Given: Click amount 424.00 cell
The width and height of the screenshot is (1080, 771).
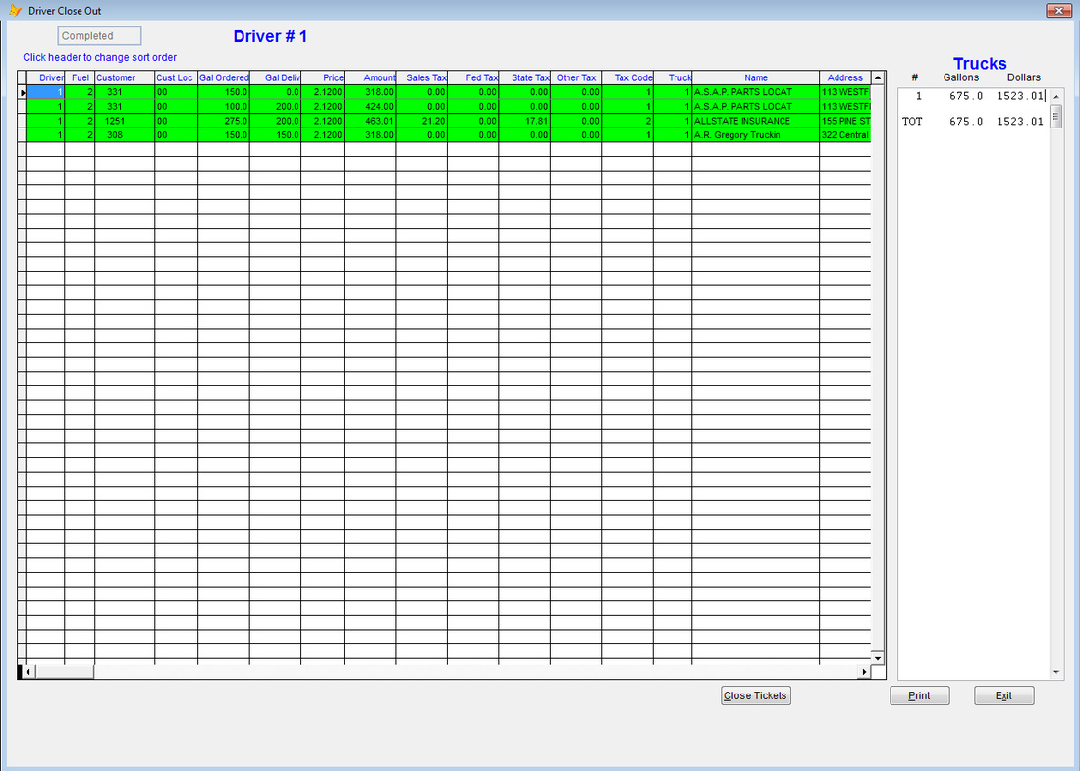Looking at the screenshot, I should point(370,106).
